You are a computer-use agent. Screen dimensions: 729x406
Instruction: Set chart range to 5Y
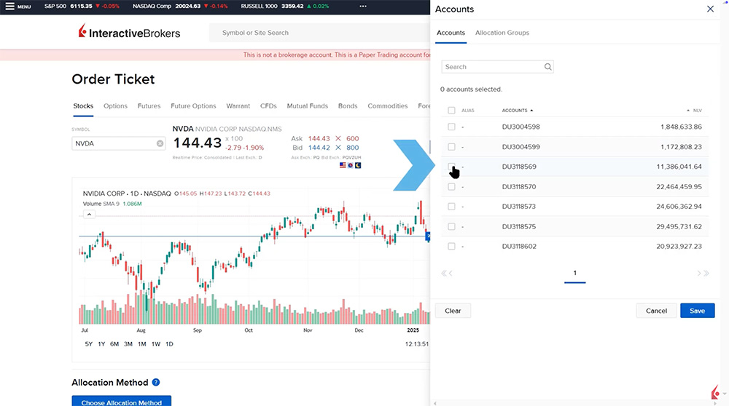[x=89, y=344]
